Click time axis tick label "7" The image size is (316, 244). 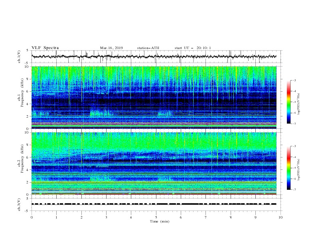point(206,217)
